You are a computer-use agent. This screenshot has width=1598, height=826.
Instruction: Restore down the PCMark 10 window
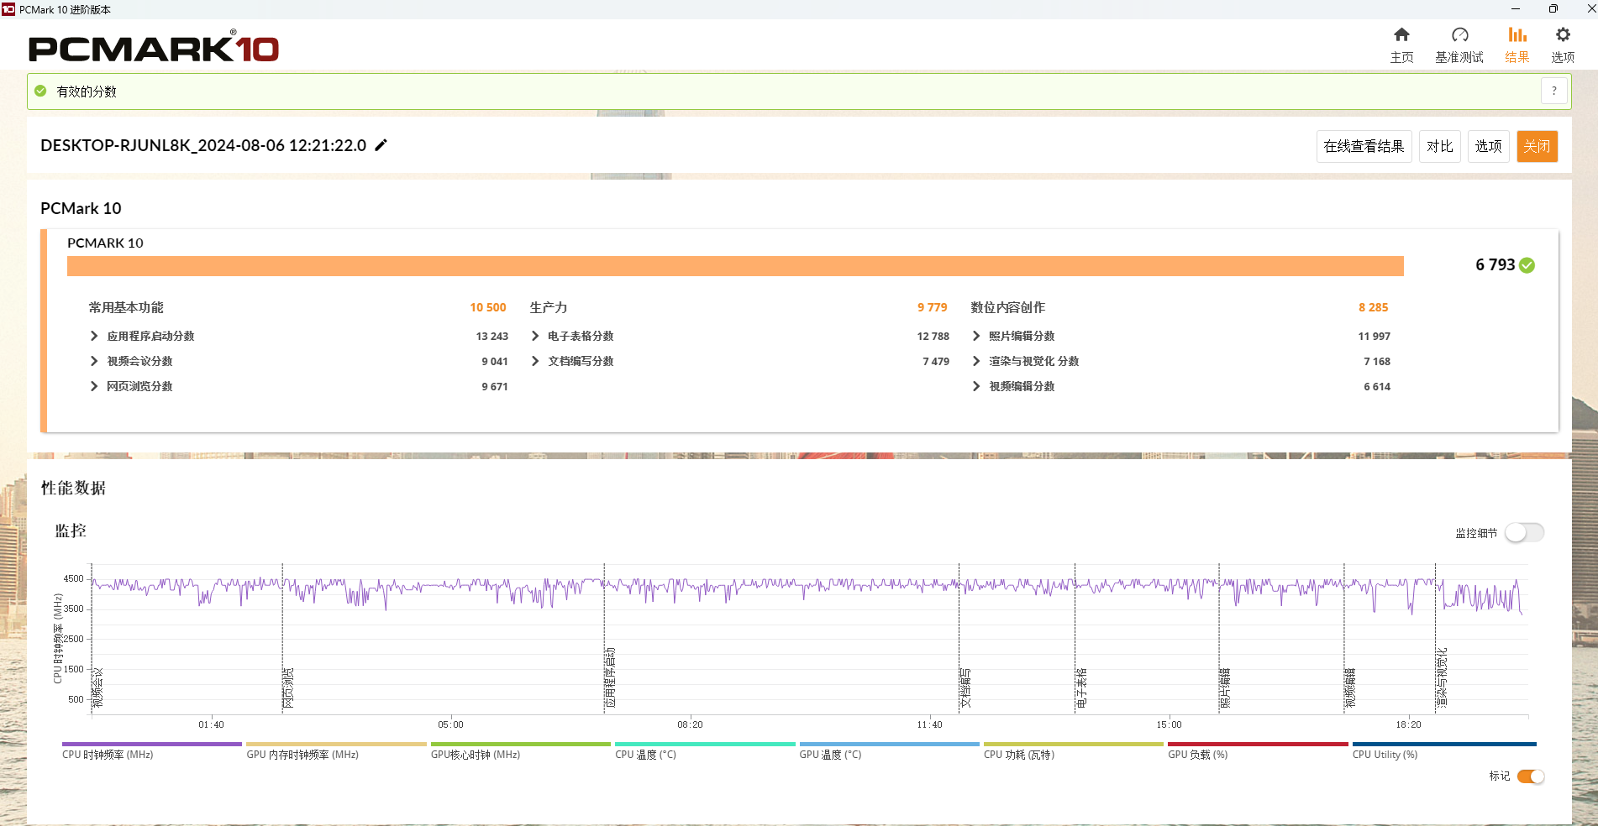(x=1553, y=9)
